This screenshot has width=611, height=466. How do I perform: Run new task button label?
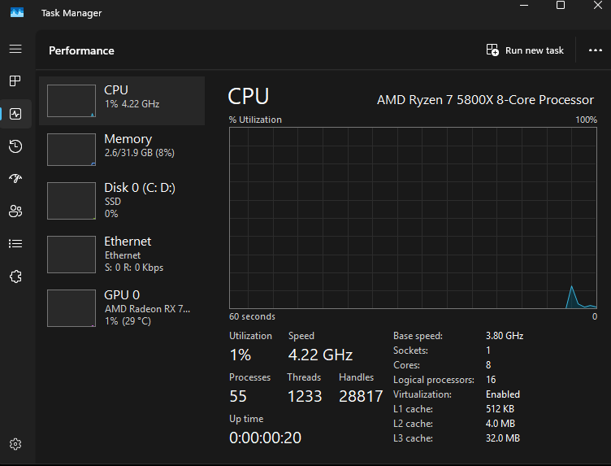(x=535, y=50)
